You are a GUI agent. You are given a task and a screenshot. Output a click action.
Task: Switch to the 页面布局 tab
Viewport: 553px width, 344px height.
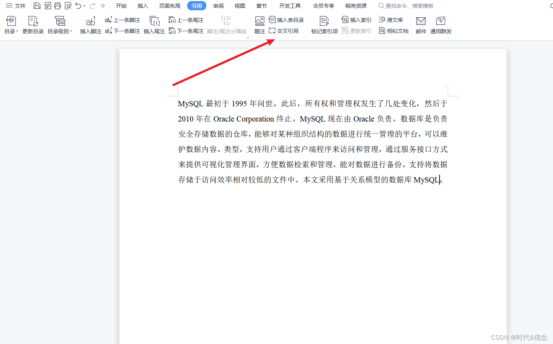(169, 6)
